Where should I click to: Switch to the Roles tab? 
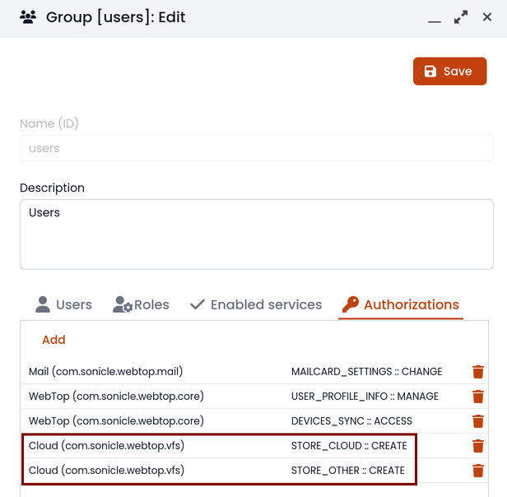141,304
